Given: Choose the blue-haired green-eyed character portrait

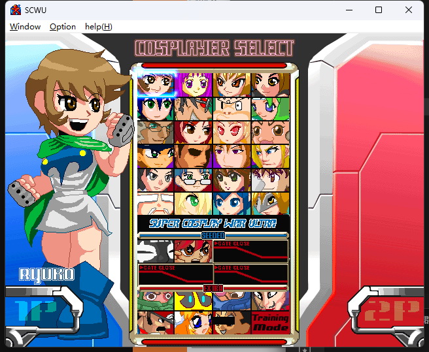Looking at the screenshot, I should [156, 109].
